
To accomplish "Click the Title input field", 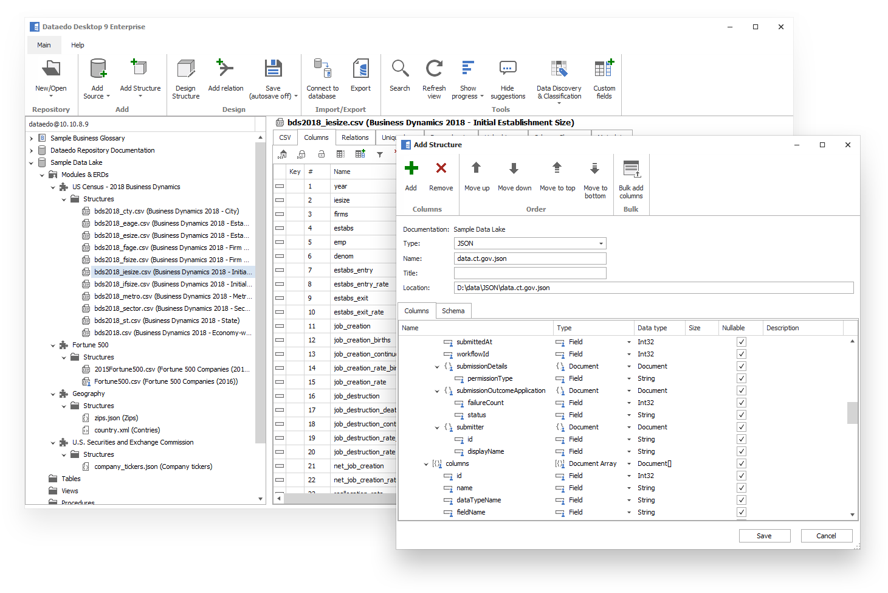I will pos(529,273).
